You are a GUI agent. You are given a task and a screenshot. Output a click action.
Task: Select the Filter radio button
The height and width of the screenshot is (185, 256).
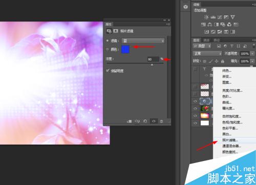[x=108, y=41]
